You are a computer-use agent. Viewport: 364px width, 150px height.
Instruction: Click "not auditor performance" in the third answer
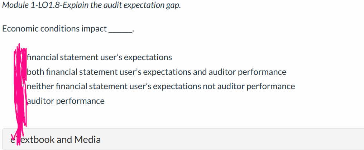[249, 87]
